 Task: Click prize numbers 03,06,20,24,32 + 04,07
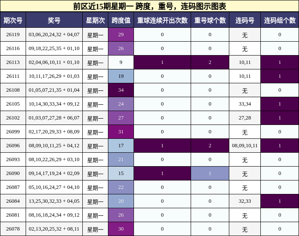[x=54, y=34]
